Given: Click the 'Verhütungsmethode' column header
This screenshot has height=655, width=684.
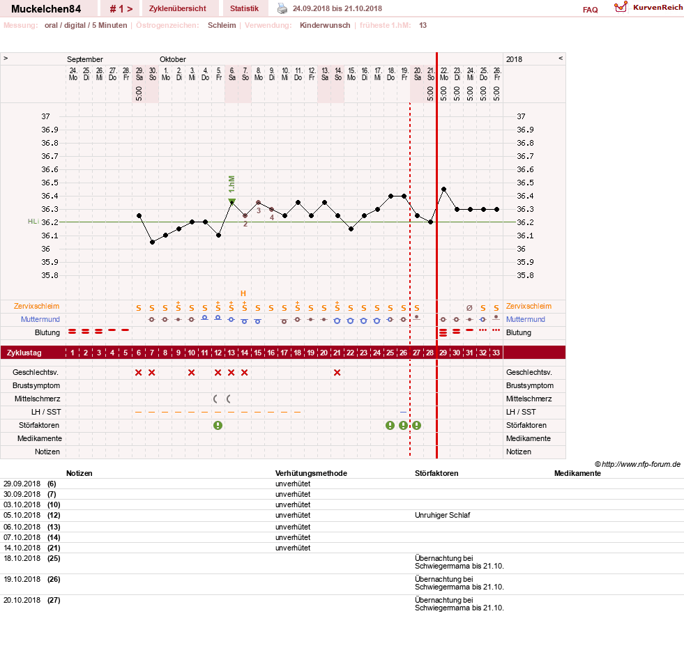Looking at the screenshot, I should click(311, 473).
